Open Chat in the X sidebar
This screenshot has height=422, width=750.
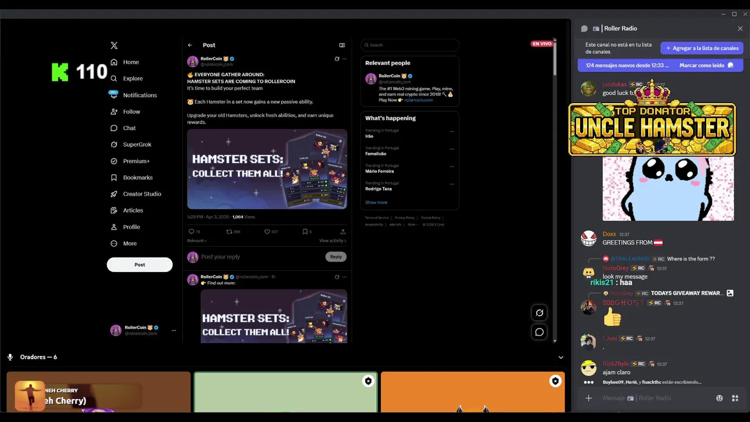[123, 128]
